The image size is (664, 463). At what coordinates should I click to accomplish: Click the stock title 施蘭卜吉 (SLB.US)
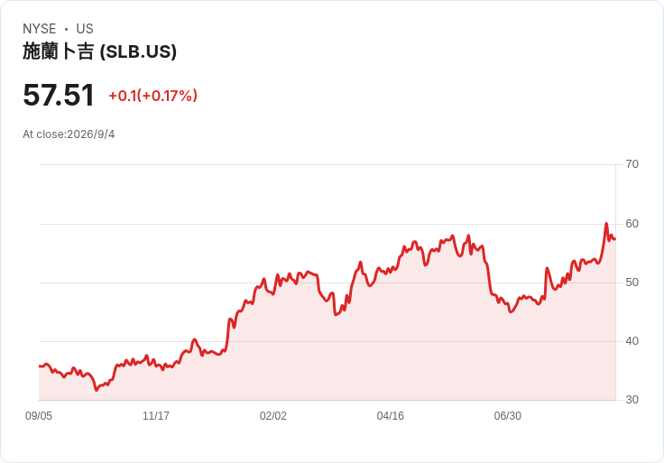[99, 51]
